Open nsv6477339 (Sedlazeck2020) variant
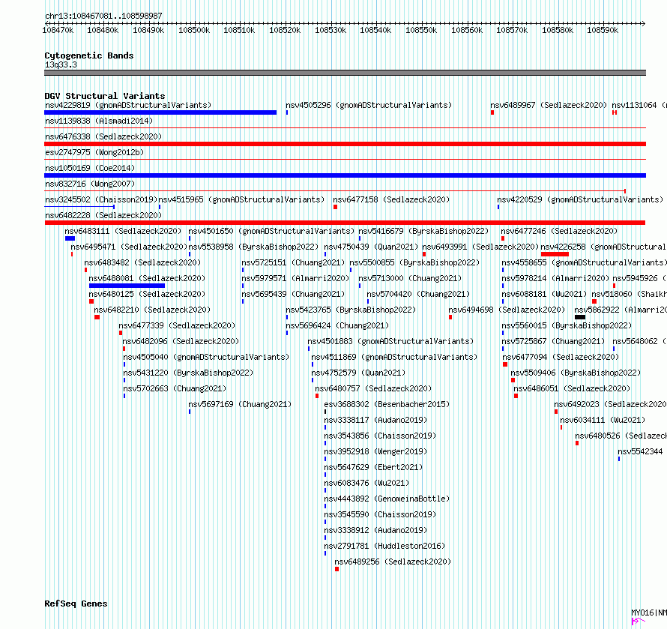This screenshot has height=629, width=667. tap(177, 325)
